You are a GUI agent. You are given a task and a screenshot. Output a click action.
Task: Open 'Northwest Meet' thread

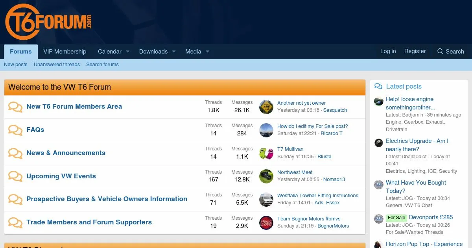tap(295, 172)
